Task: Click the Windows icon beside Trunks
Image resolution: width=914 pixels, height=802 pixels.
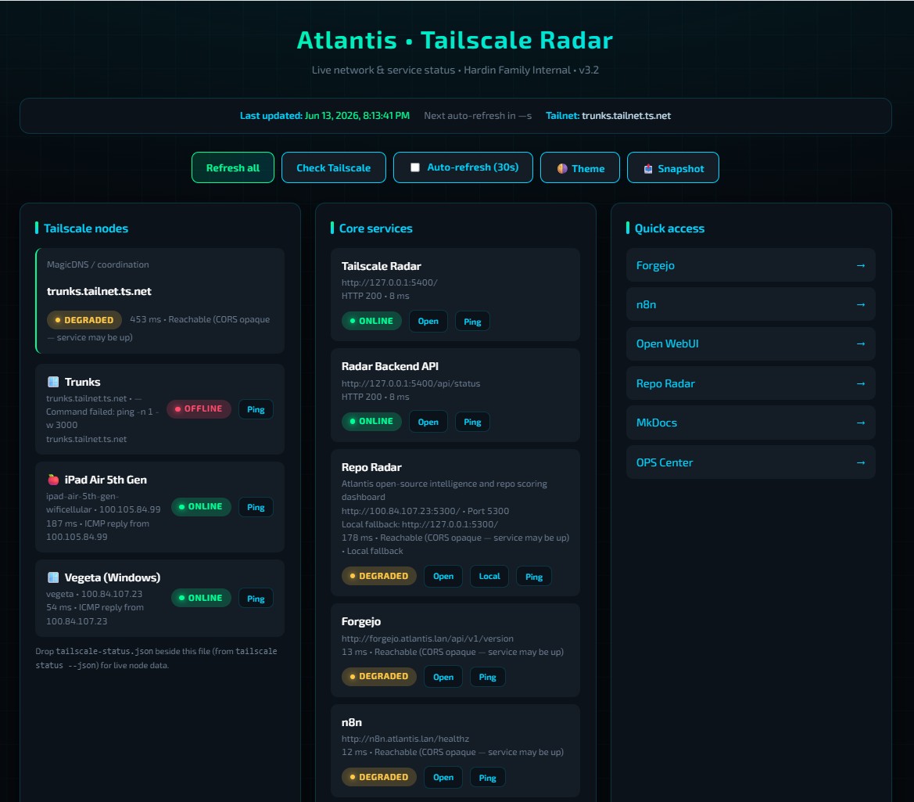Action: click(x=53, y=382)
